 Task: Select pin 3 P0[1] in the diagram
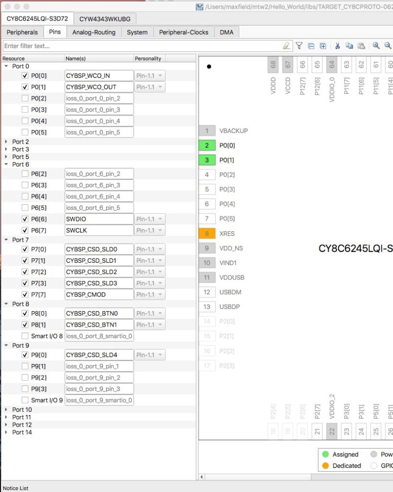point(207,160)
